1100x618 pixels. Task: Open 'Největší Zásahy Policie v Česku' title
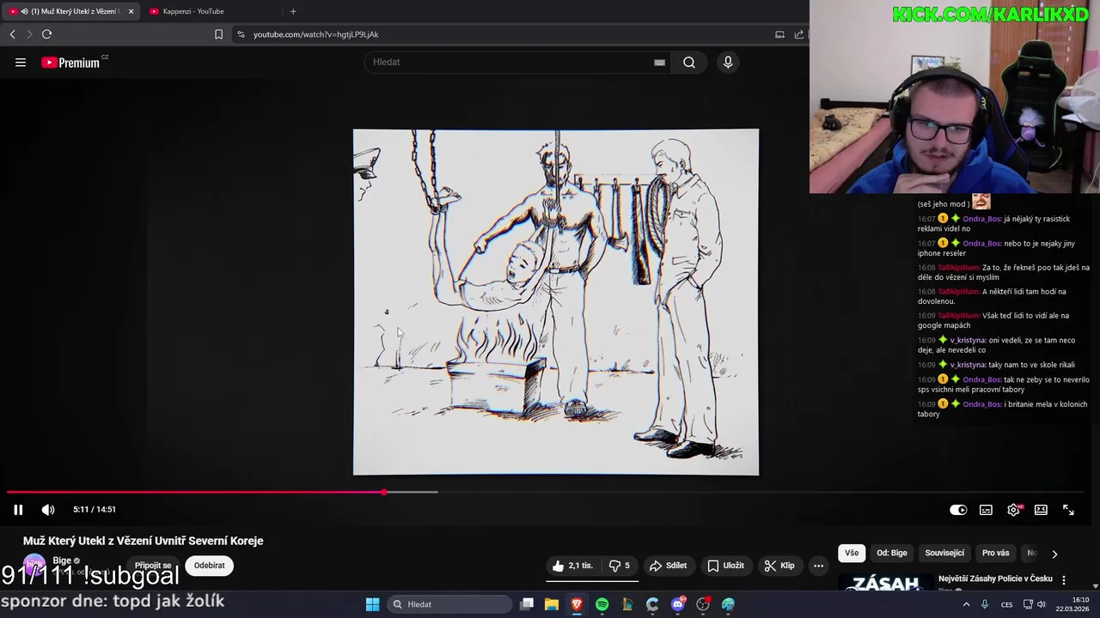pos(995,579)
